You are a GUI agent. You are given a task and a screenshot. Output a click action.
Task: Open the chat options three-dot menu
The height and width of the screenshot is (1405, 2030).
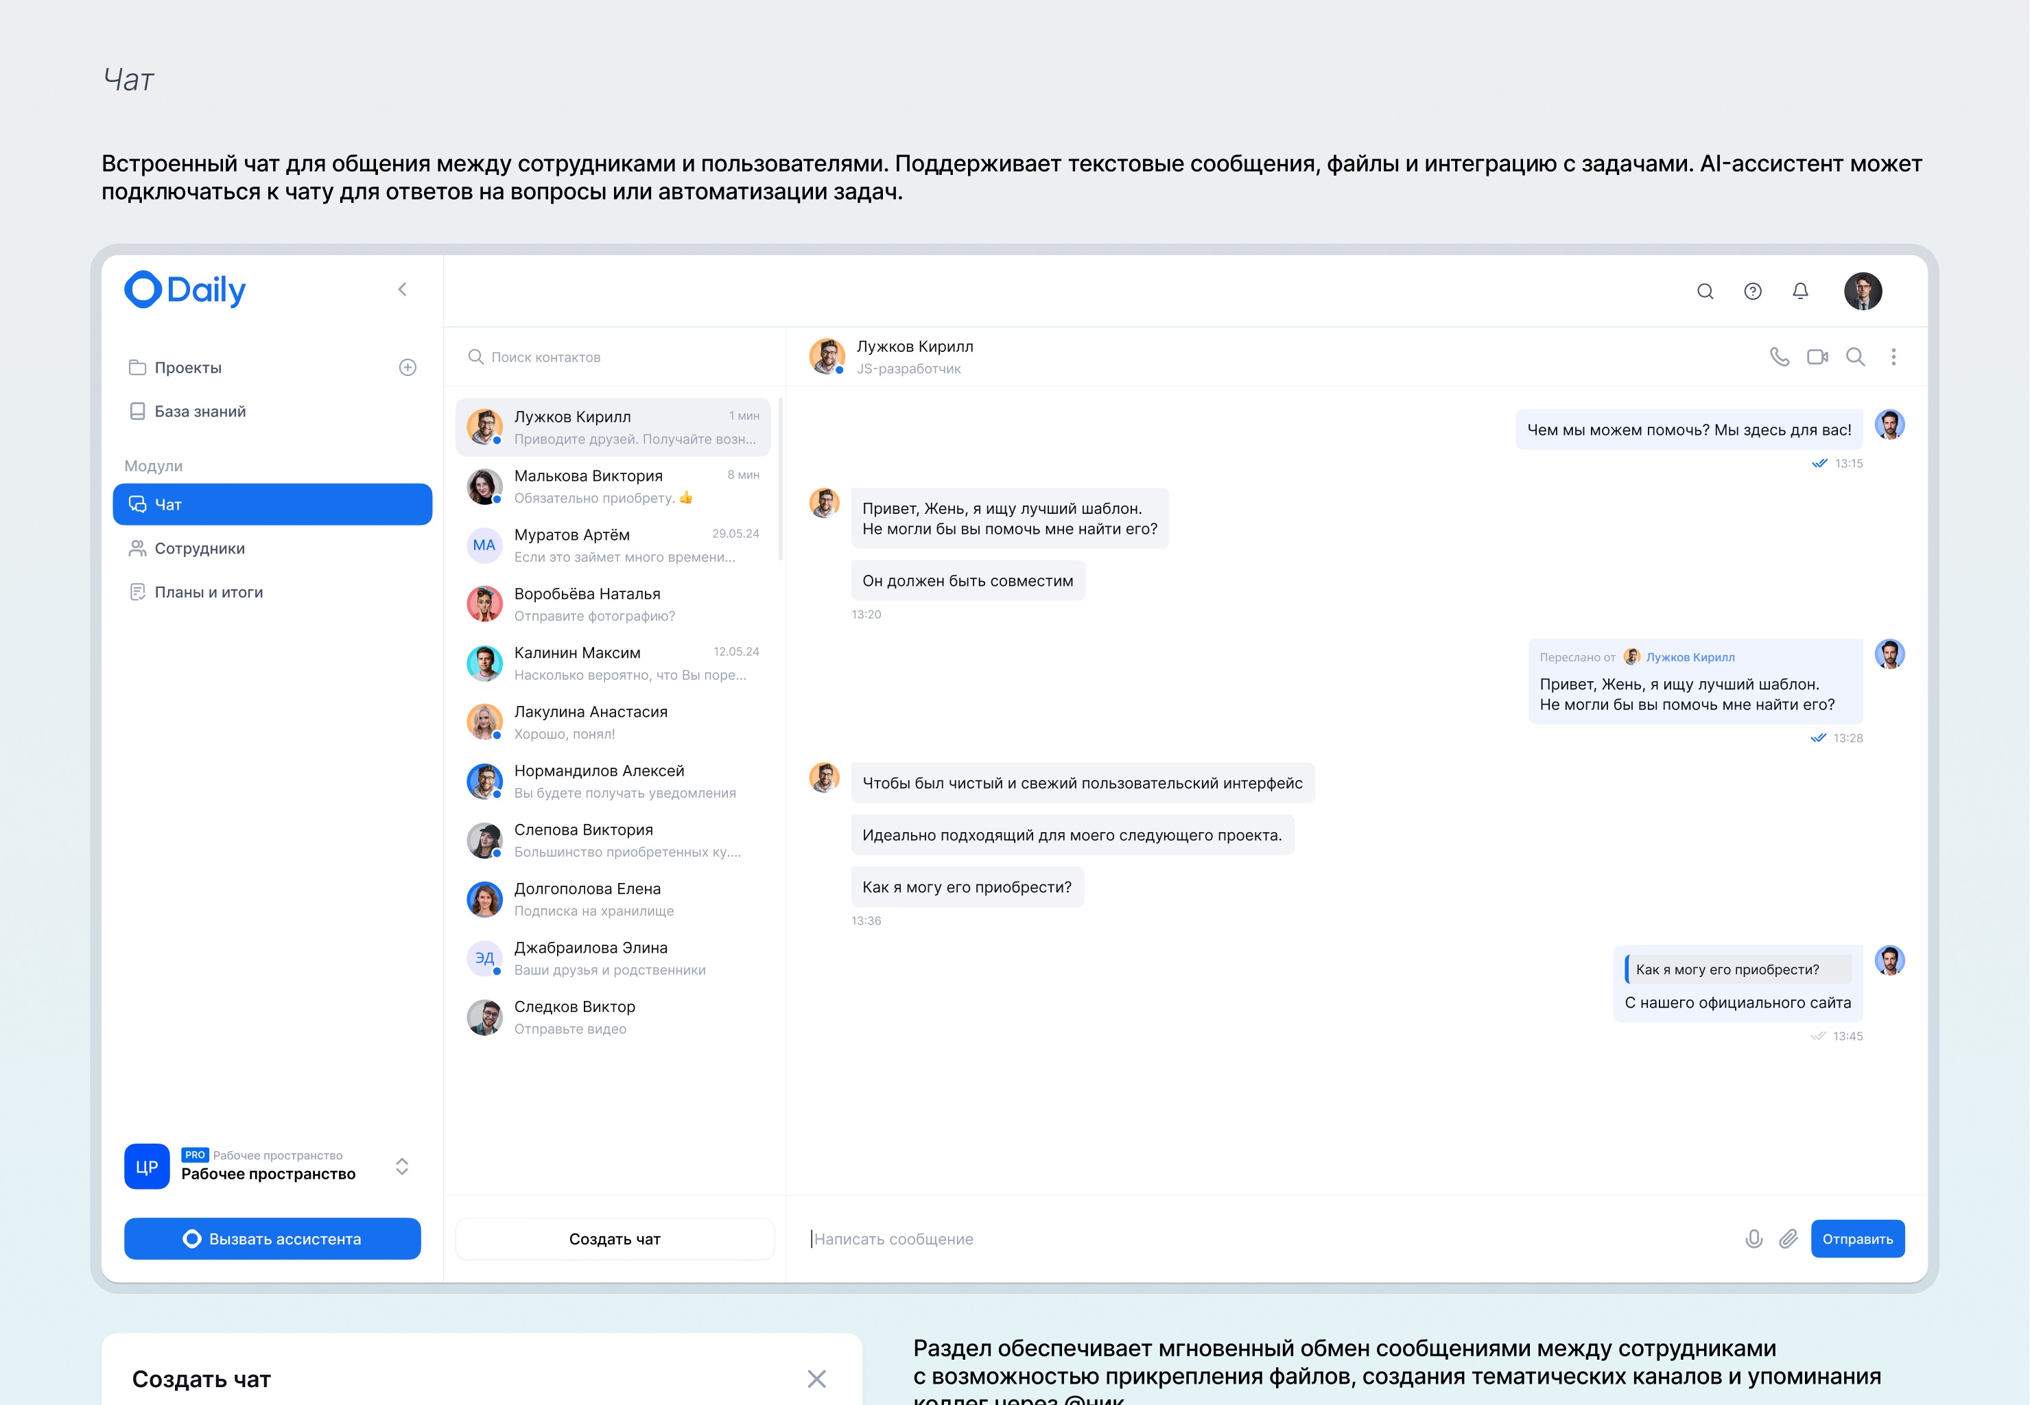pyautogui.click(x=1893, y=357)
